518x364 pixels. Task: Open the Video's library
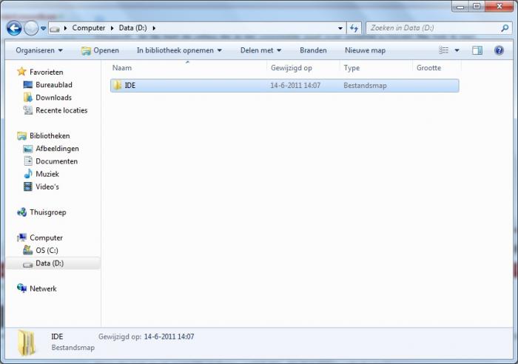click(47, 186)
